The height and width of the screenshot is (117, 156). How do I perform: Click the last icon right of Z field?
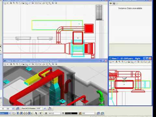[102, 113]
